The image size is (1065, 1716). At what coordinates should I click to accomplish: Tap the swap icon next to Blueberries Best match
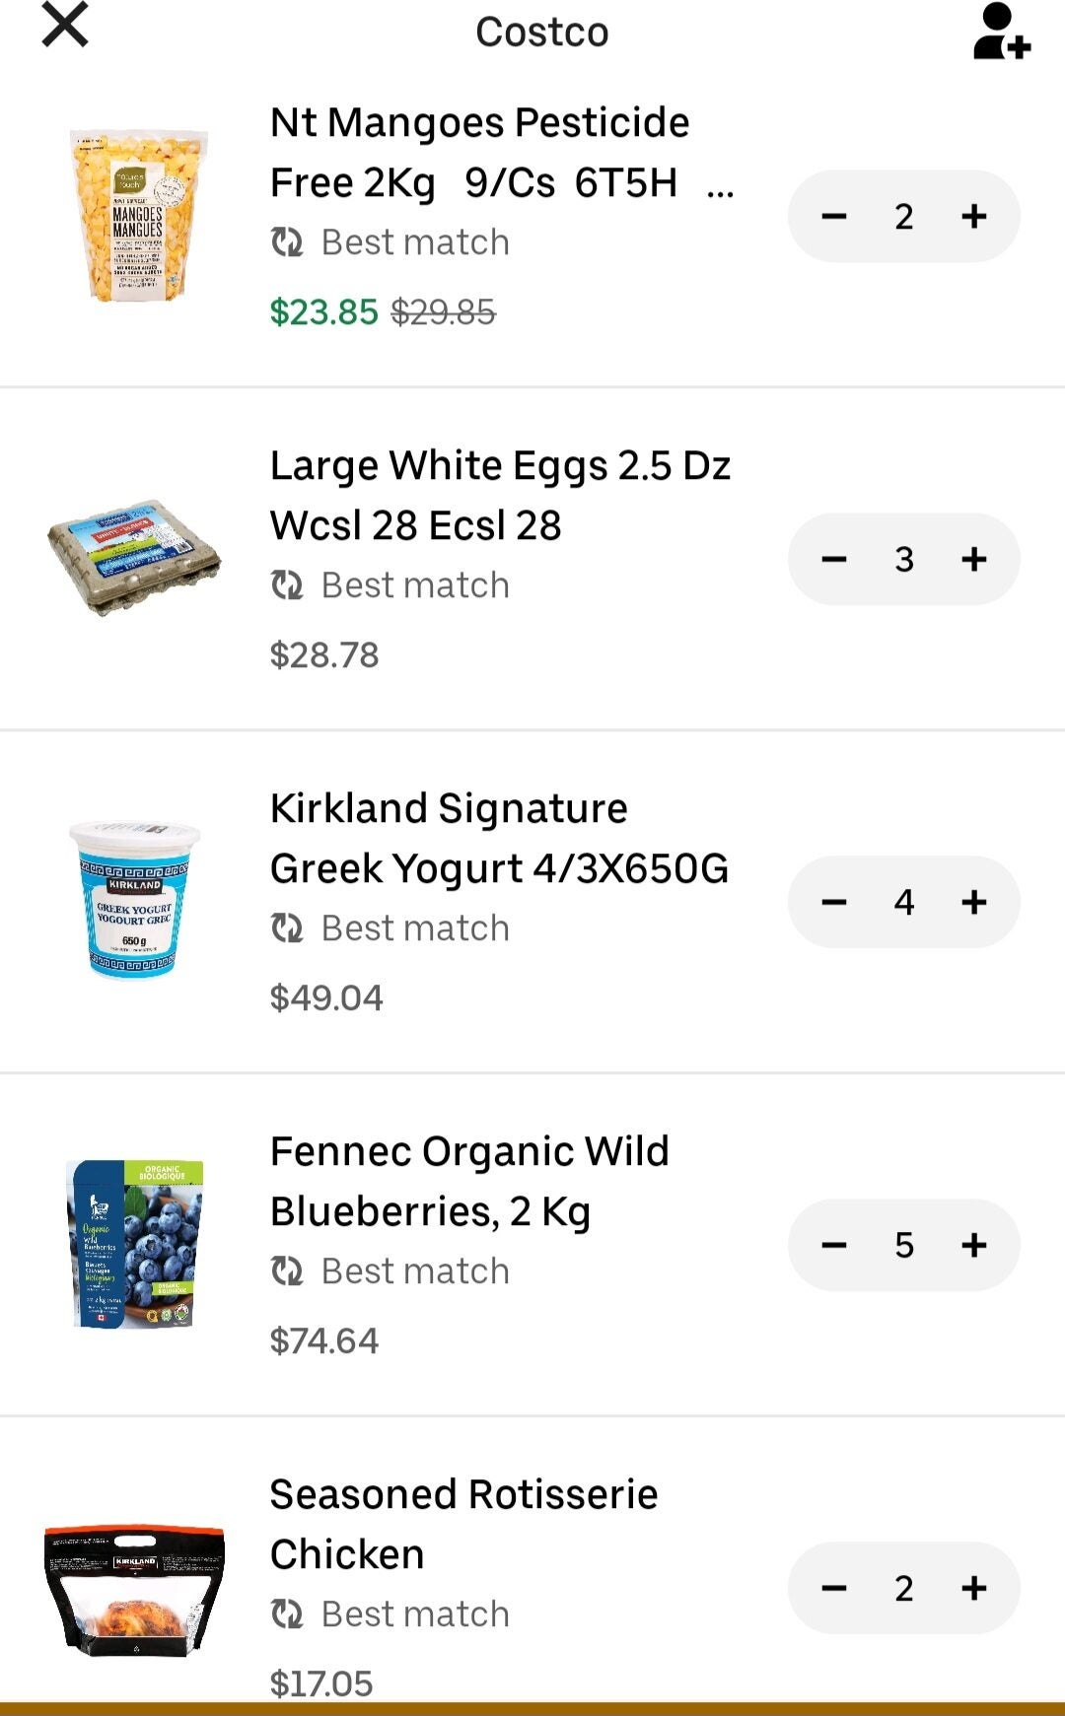point(289,1270)
